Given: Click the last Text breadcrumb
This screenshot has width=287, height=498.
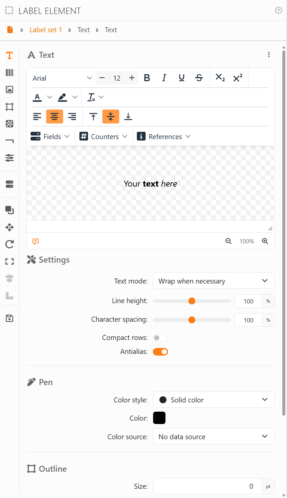Looking at the screenshot, I should [x=111, y=30].
